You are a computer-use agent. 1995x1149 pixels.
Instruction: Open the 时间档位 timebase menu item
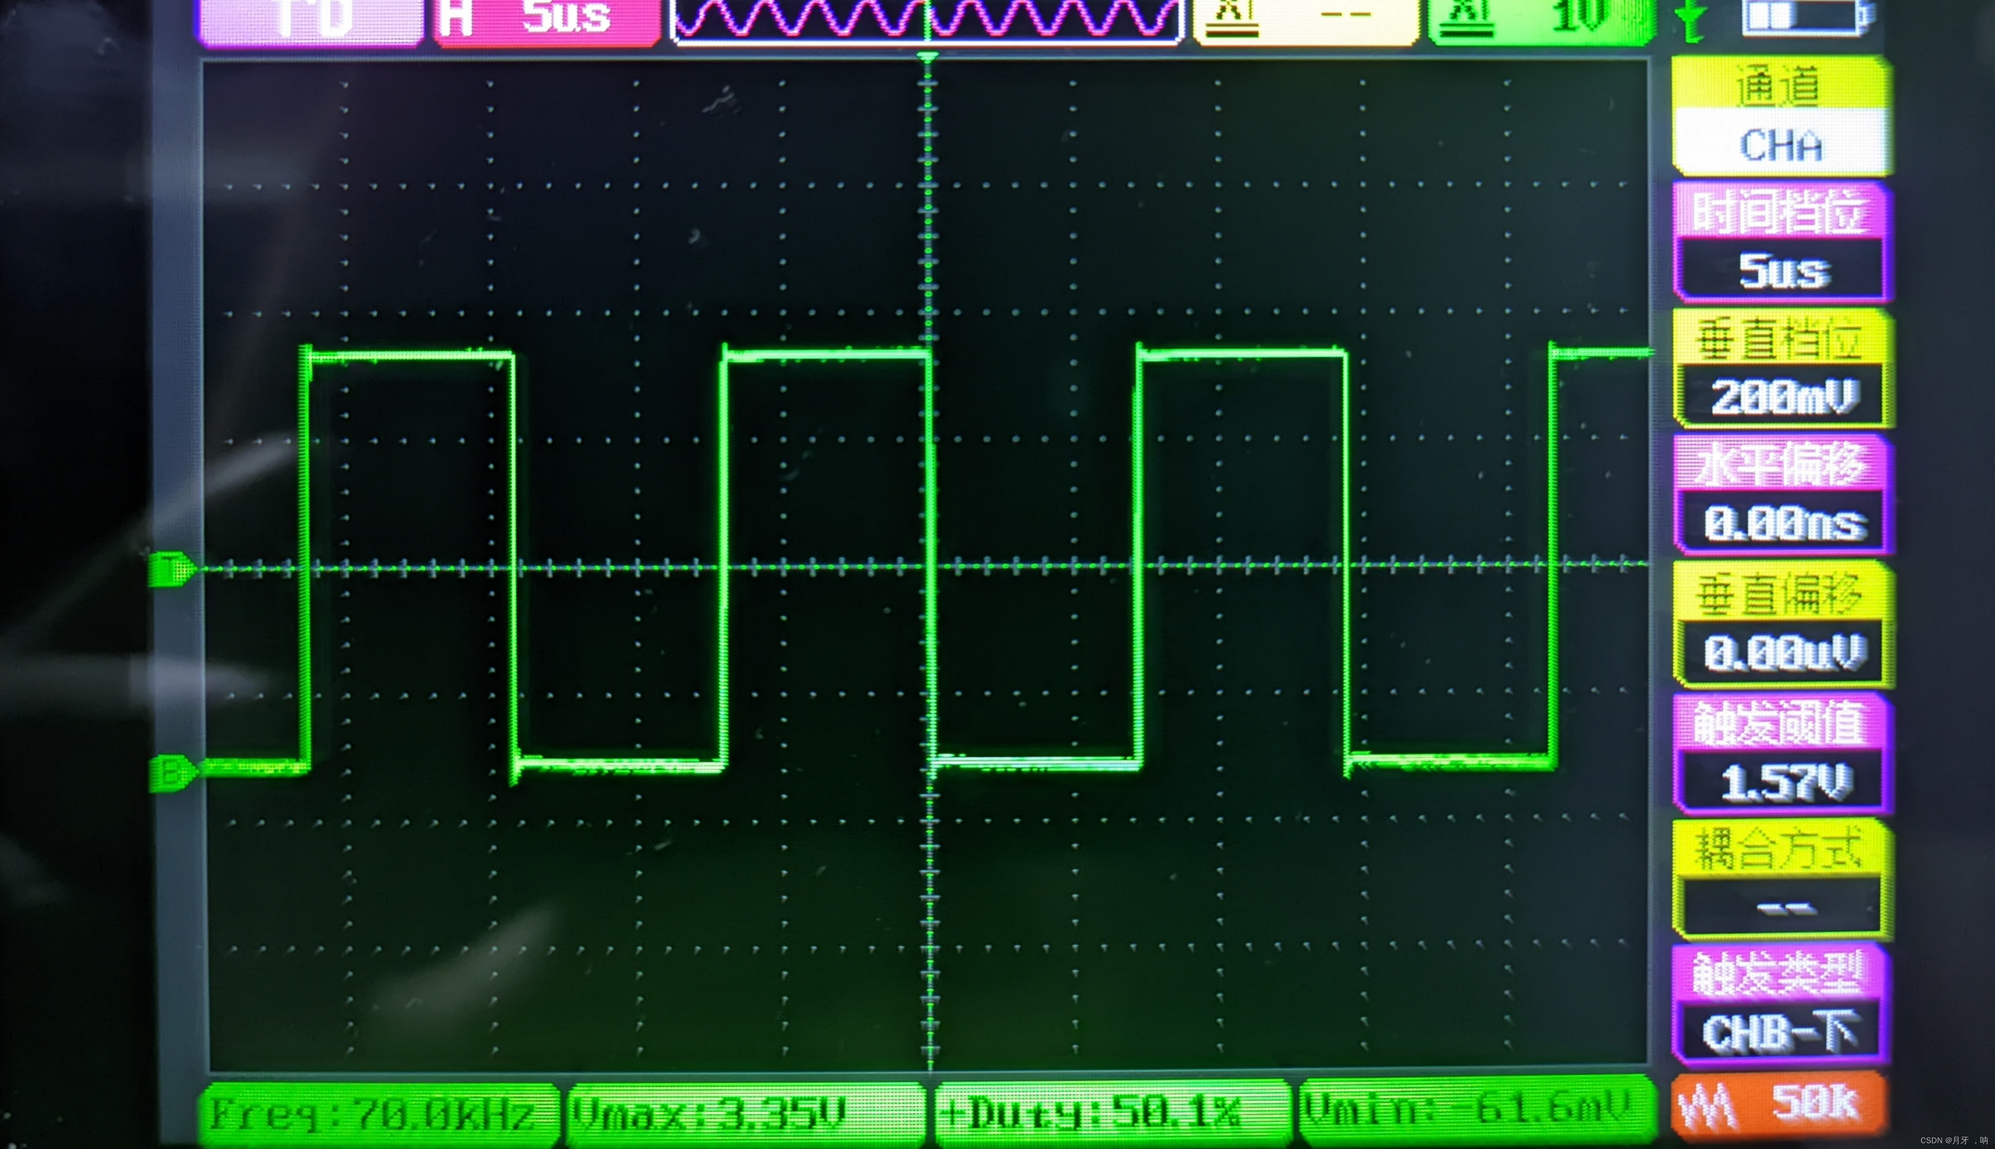coord(1780,211)
